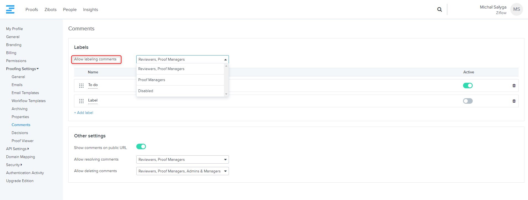
Task: Grab drag handle of To do row
Action: 81,86
